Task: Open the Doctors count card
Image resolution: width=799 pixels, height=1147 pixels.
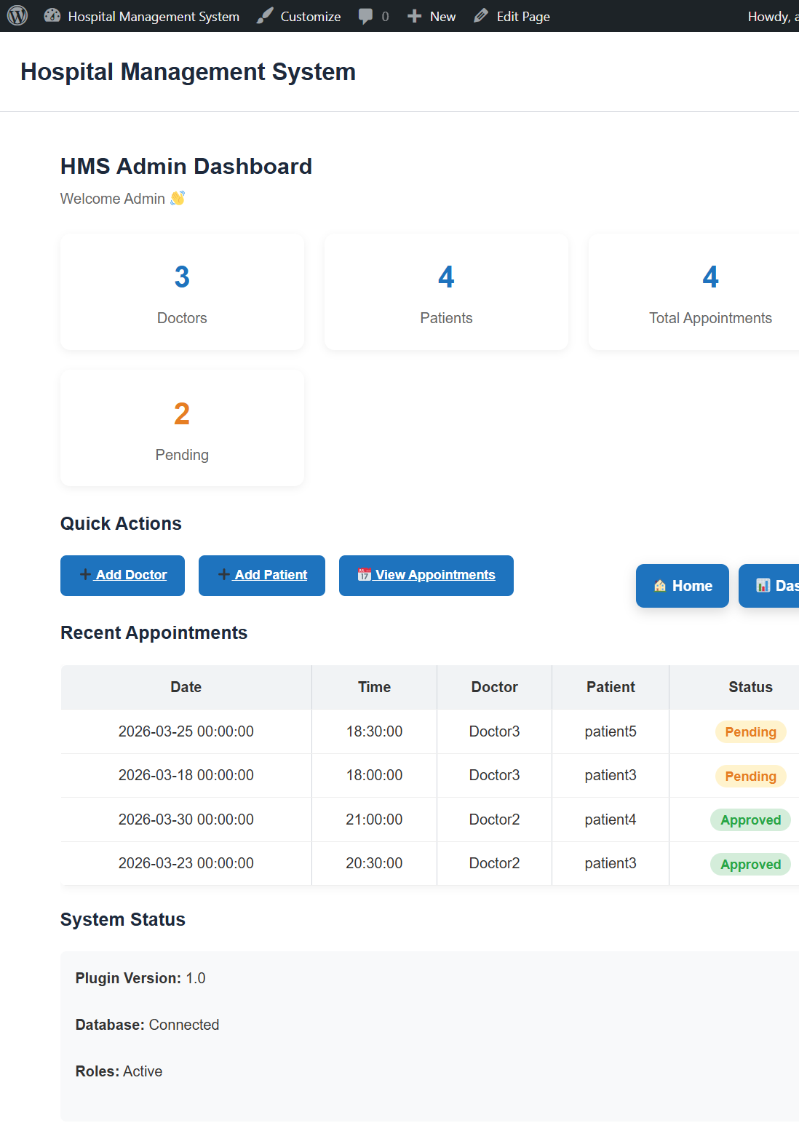Action: pyautogui.click(x=182, y=292)
